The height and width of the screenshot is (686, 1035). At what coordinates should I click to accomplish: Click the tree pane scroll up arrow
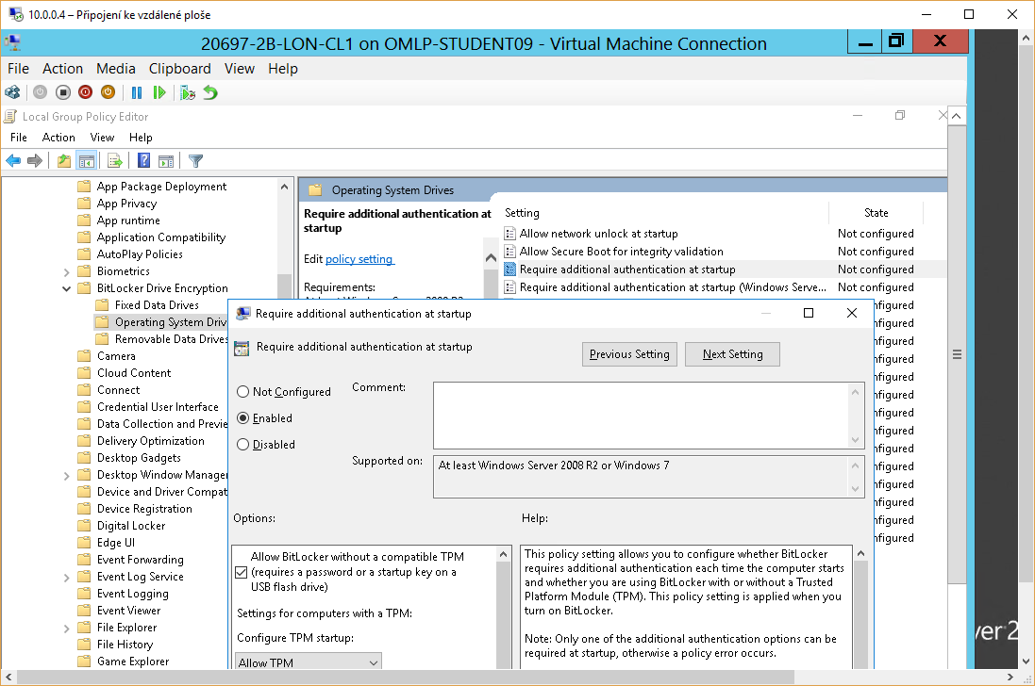pyautogui.click(x=285, y=188)
